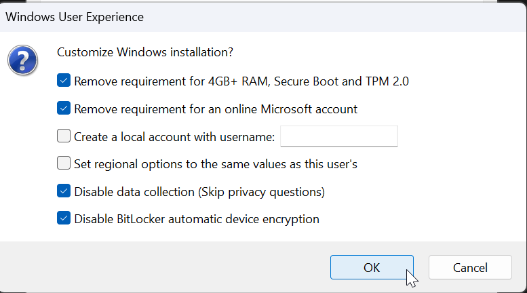Screen dimensions: 527x293
Task: Click the blank white area right of the username field
Action: pyautogui.click(x=461, y=136)
